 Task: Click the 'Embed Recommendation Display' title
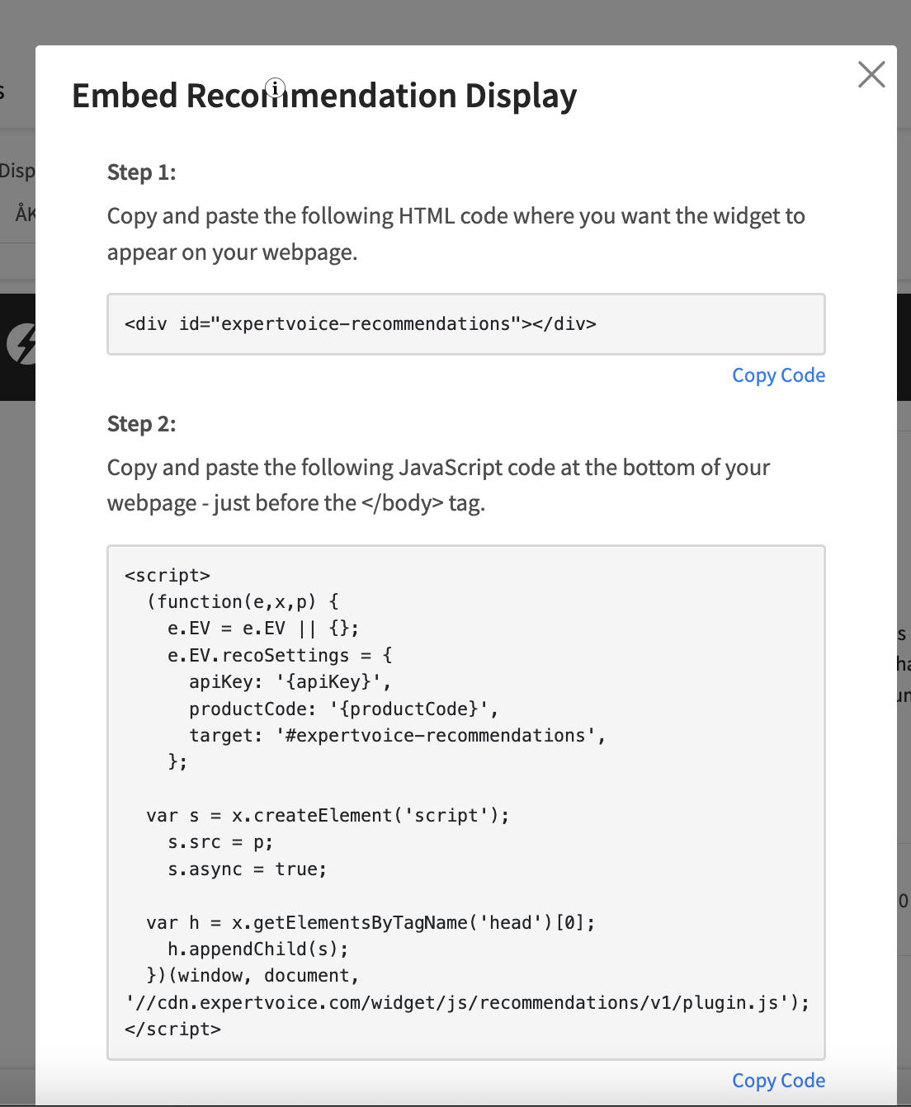(324, 96)
